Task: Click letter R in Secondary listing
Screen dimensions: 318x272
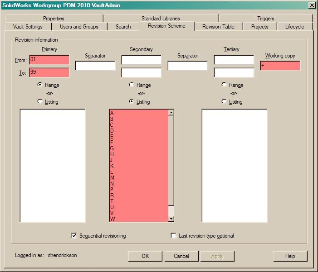Action: click(112, 196)
